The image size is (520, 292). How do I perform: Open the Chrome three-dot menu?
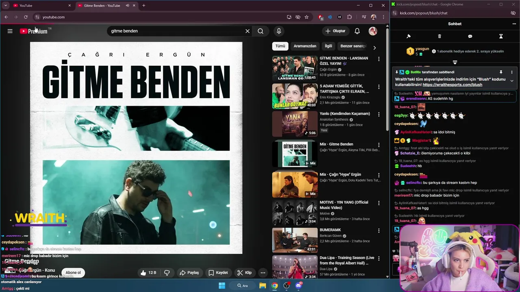[383, 17]
